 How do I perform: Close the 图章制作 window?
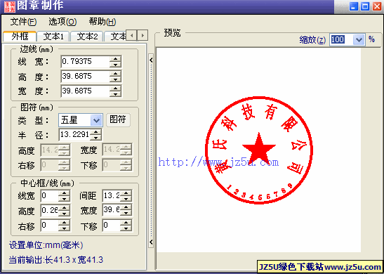[x=377, y=6]
